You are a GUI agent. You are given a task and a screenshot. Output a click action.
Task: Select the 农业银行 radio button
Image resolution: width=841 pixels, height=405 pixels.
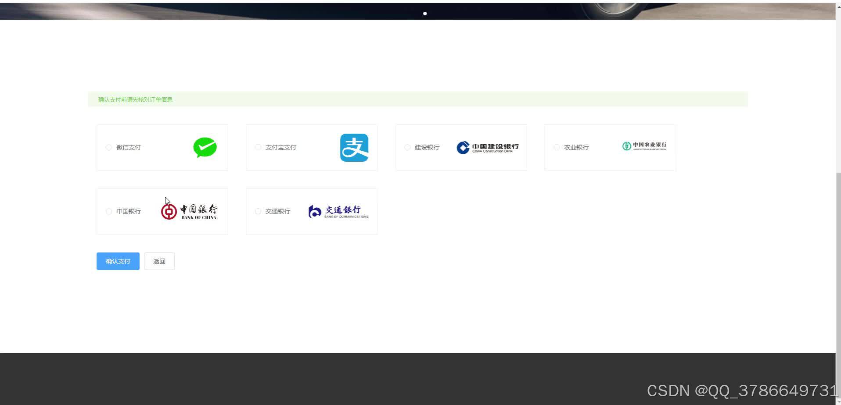tap(557, 147)
